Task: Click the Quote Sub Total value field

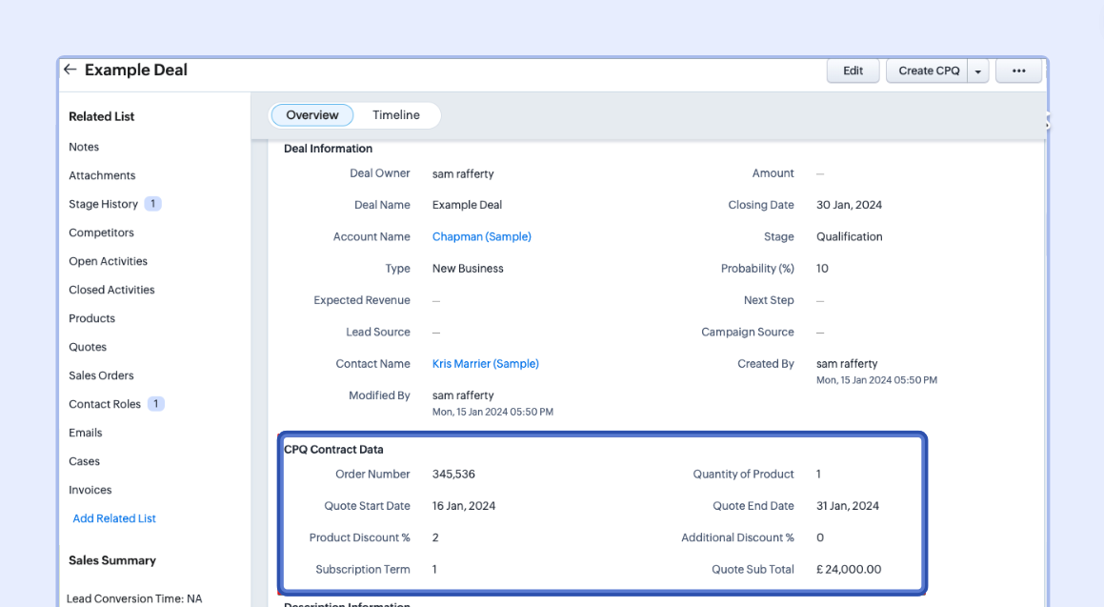Action: pyautogui.click(x=849, y=569)
